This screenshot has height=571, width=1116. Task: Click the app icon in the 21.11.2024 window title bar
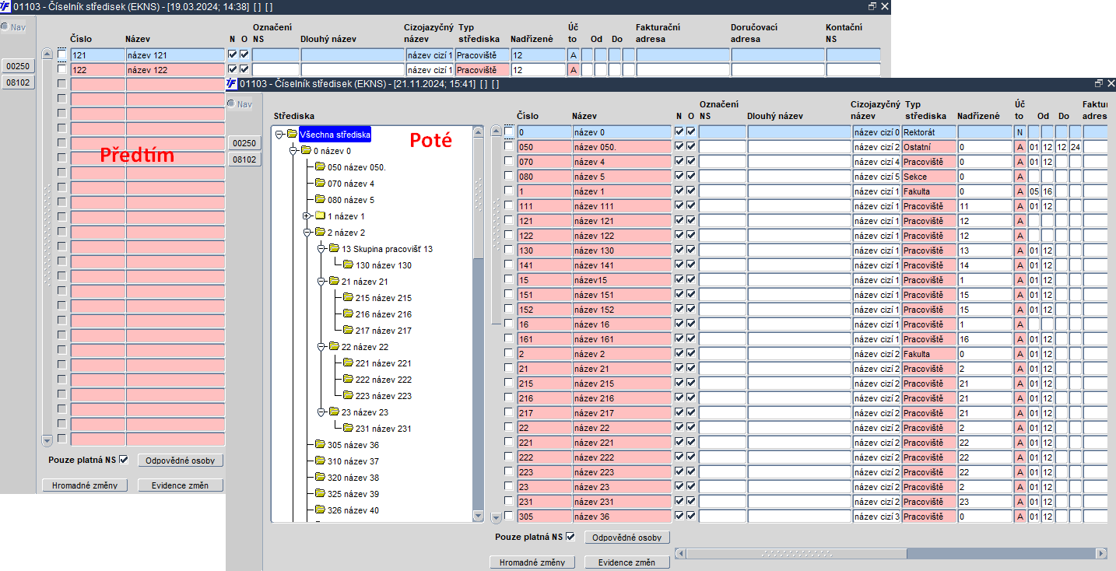click(231, 84)
